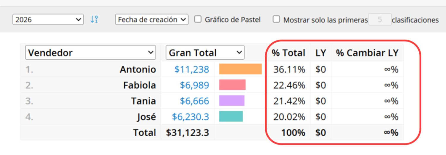Click Antonio's orange bar

coord(240,69)
